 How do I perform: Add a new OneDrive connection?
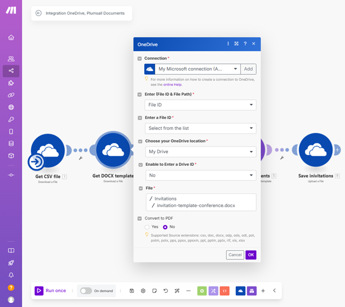tap(248, 69)
